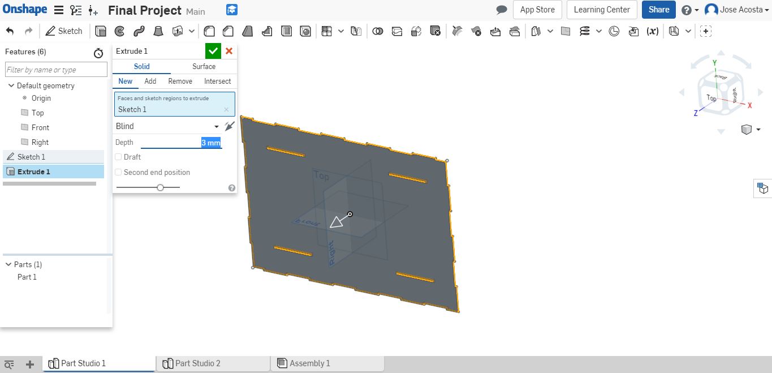Image resolution: width=772 pixels, height=373 pixels.
Task: Select the Mirror tool
Action: [x=356, y=31]
